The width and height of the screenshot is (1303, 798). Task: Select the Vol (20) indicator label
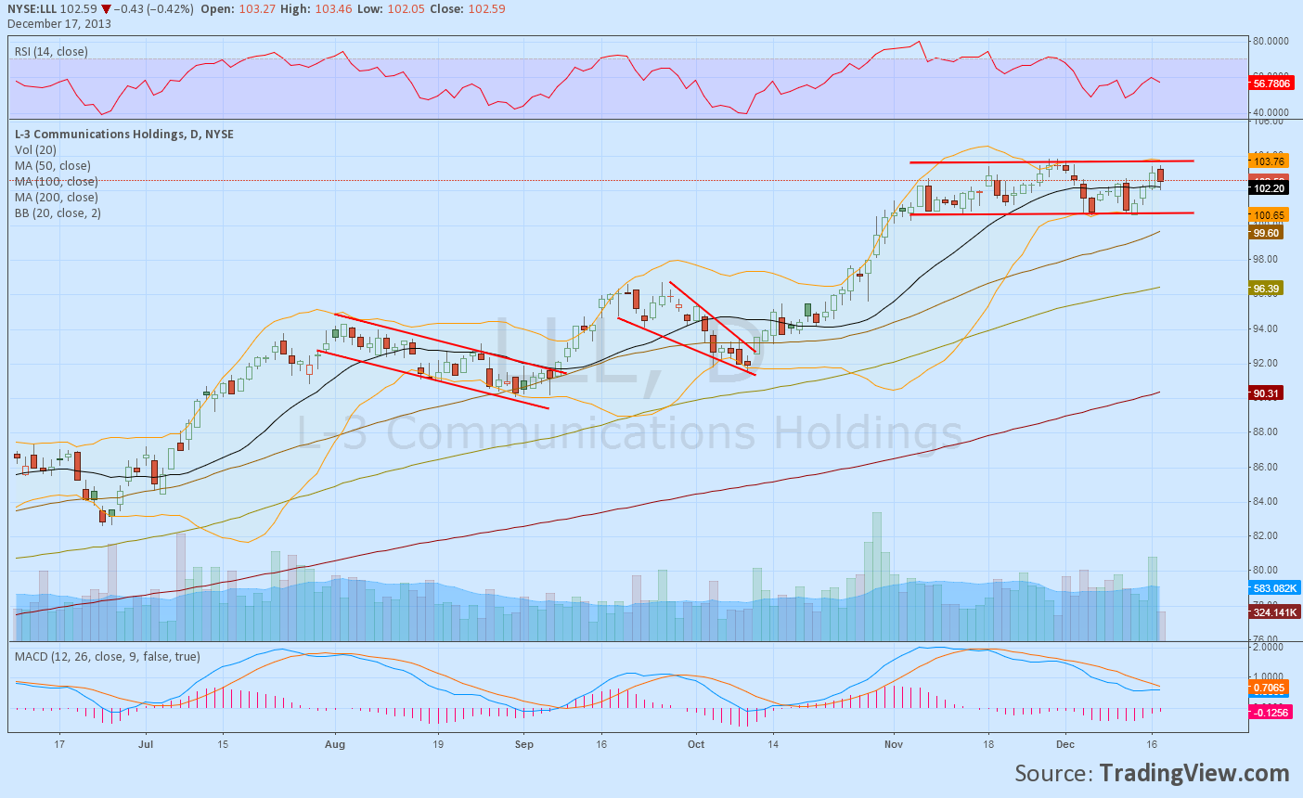[x=35, y=150]
